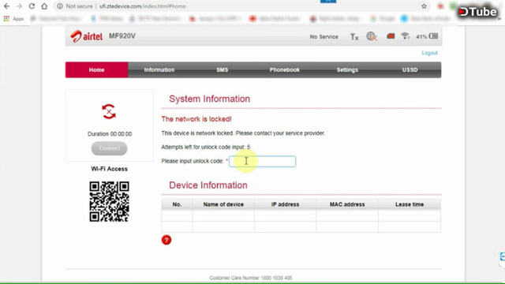The width and height of the screenshot is (505, 284).
Task: Click the Wi-Fi Access QR code
Action: tap(109, 202)
